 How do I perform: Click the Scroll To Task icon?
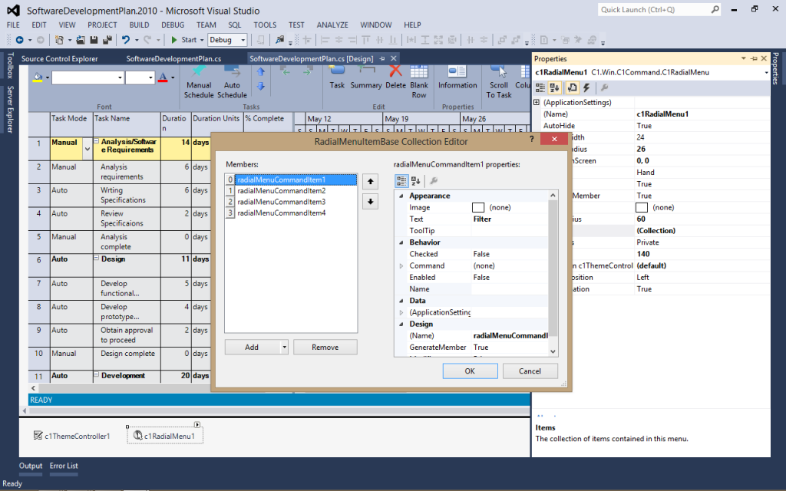tap(499, 71)
